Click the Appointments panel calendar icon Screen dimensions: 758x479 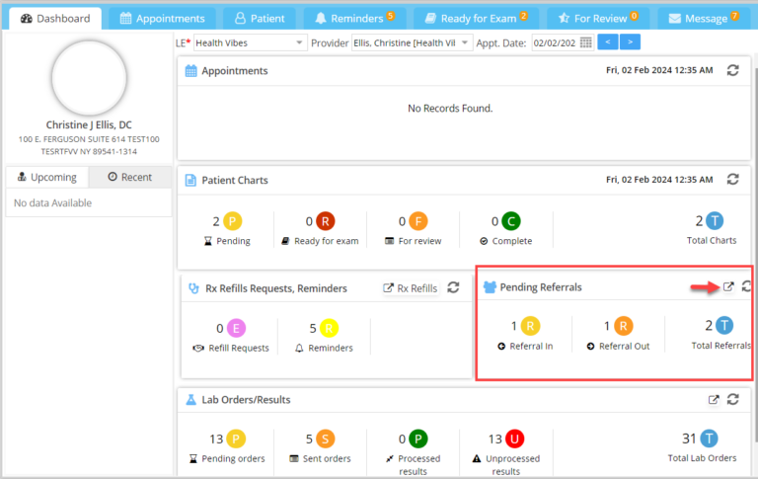pyautogui.click(x=190, y=71)
